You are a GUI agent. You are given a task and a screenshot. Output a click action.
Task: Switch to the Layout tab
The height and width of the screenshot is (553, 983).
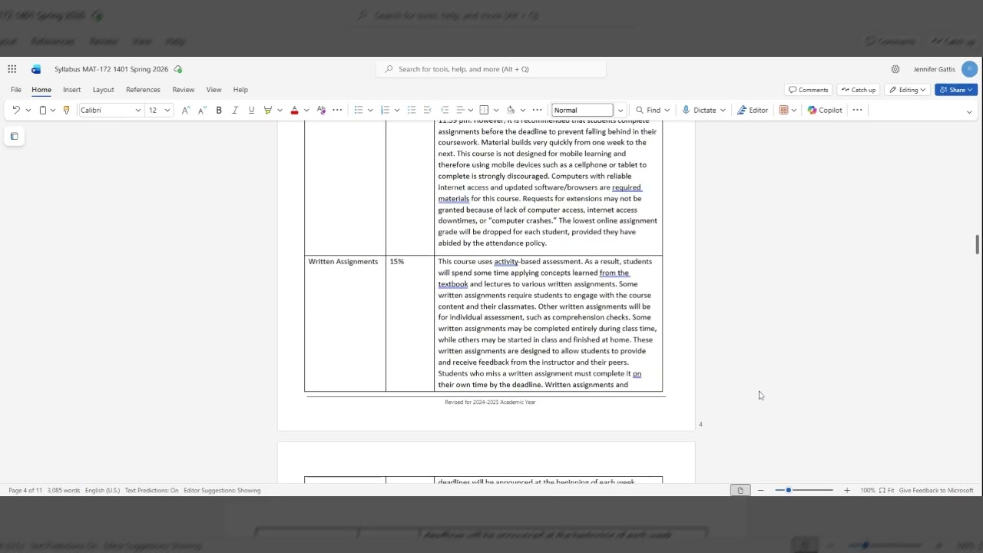tap(103, 90)
